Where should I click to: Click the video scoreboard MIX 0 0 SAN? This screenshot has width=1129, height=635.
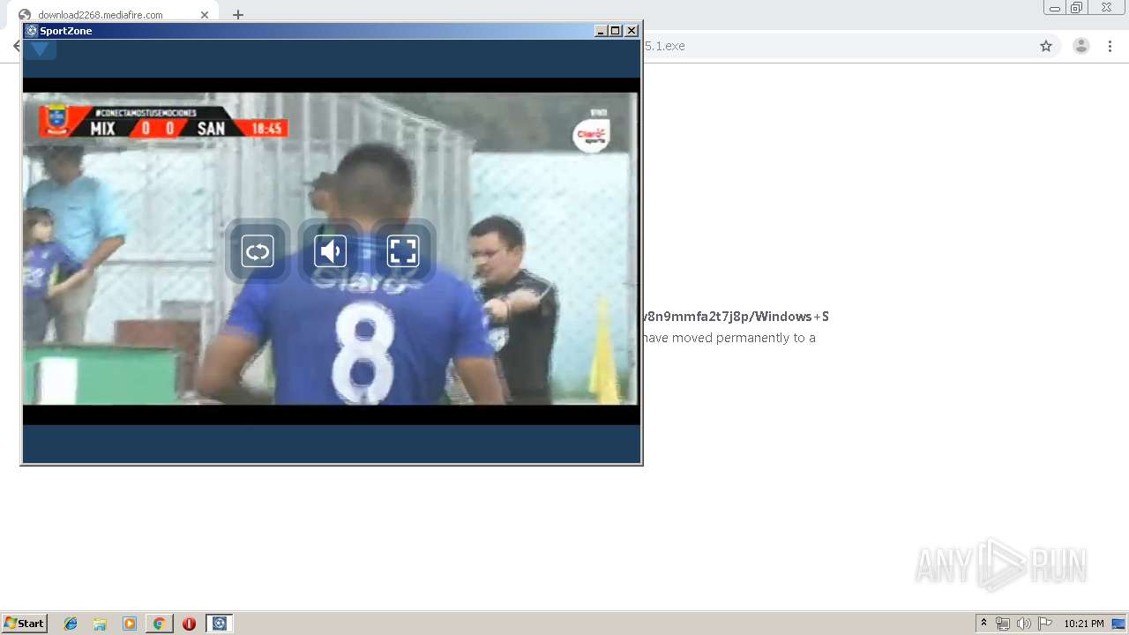164,123
